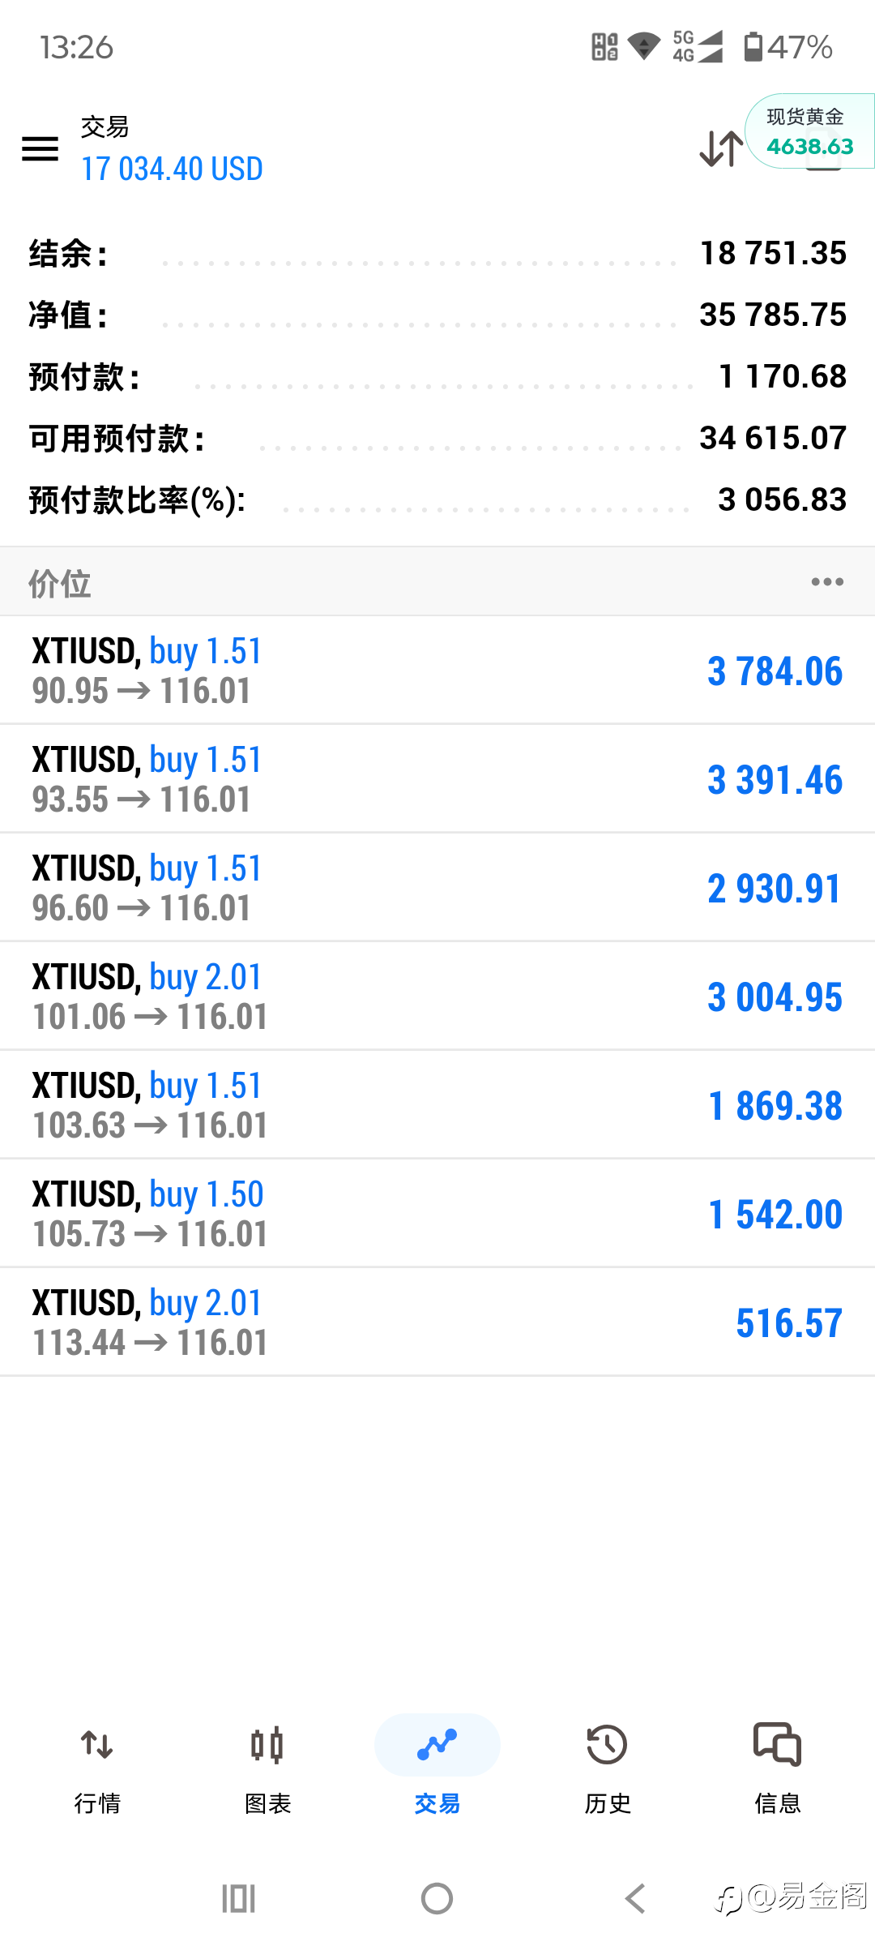
Task: Open Android recent apps button
Action: pyautogui.click(x=238, y=1898)
